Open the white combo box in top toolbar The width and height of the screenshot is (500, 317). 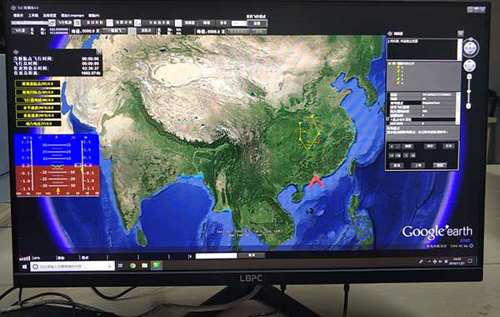coord(239,23)
